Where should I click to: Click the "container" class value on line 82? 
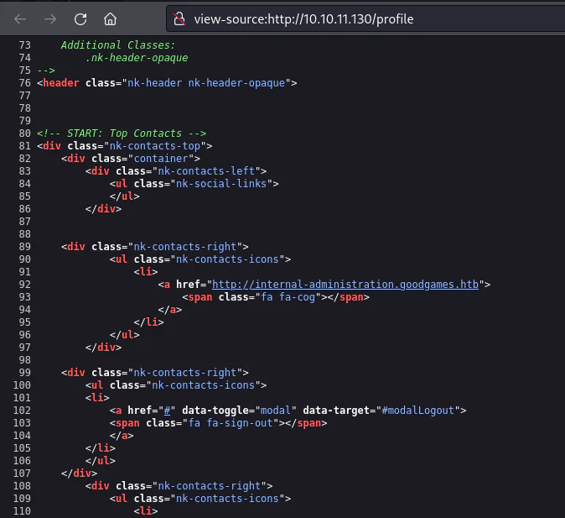coord(161,159)
